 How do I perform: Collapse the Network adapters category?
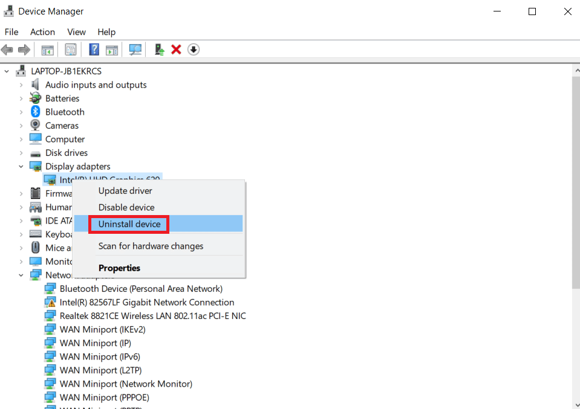point(21,275)
